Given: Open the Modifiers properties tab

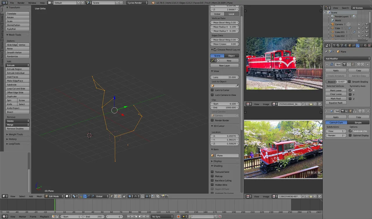Looking at the screenshot, I should (357, 45).
